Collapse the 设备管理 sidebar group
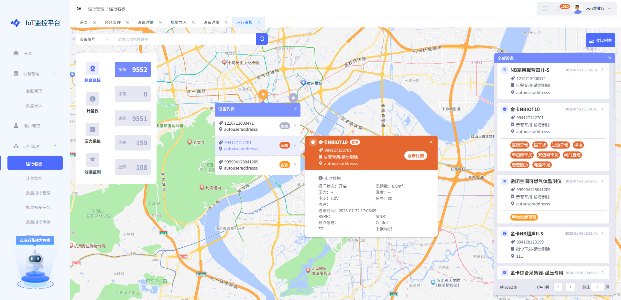 tap(55, 74)
